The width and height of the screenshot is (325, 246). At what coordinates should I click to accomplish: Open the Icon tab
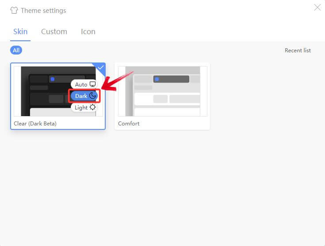[88, 31]
